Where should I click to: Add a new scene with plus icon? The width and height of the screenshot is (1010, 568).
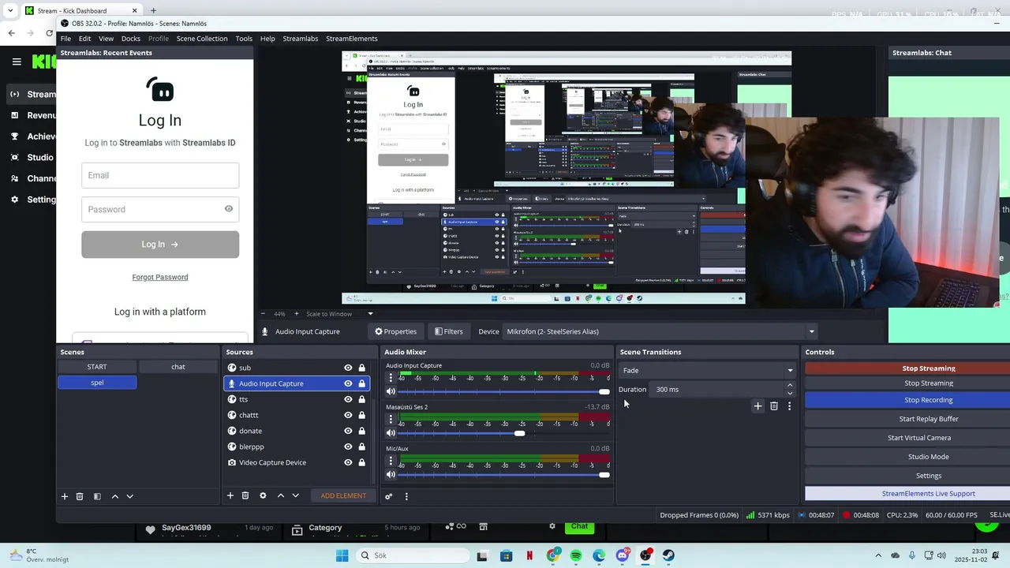(65, 496)
